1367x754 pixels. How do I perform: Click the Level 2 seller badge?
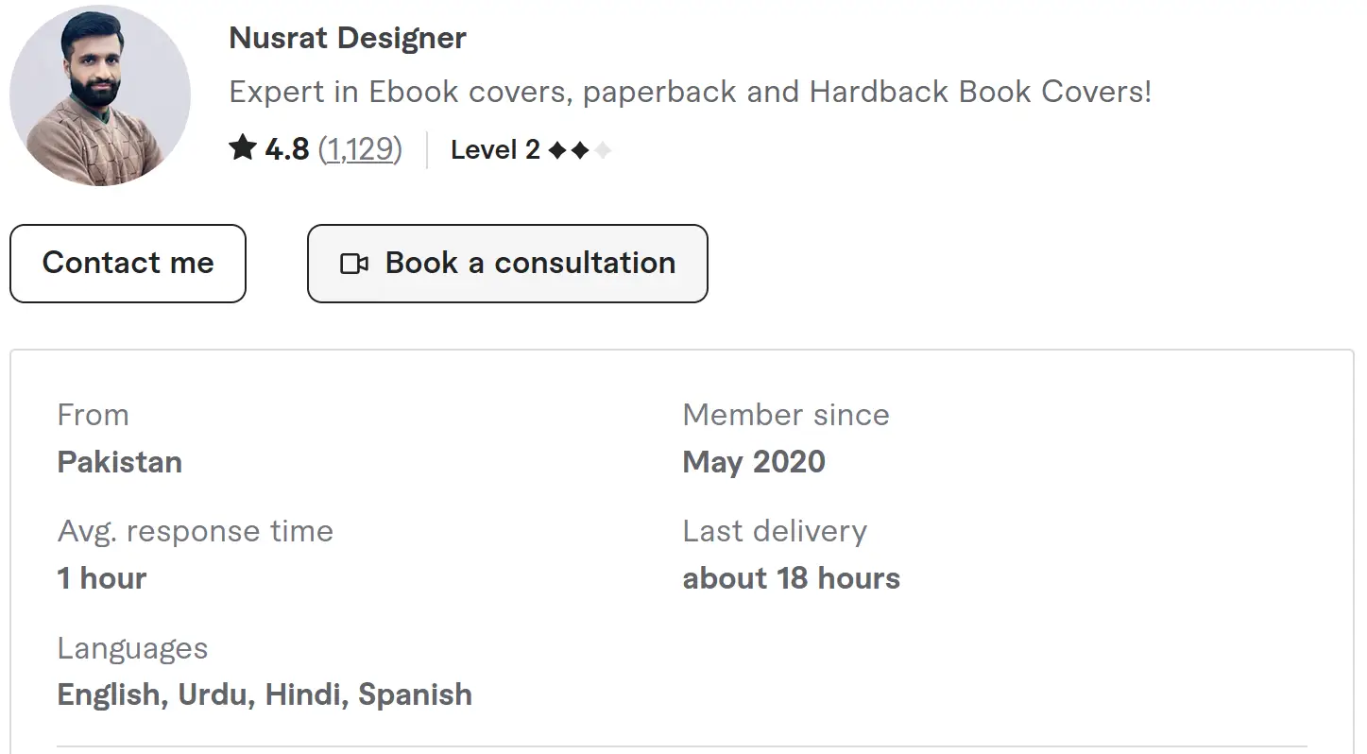[x=495, y=149]
